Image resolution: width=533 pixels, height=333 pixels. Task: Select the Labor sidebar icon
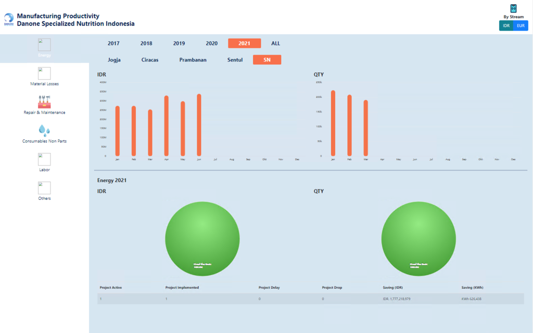point(44,159)
